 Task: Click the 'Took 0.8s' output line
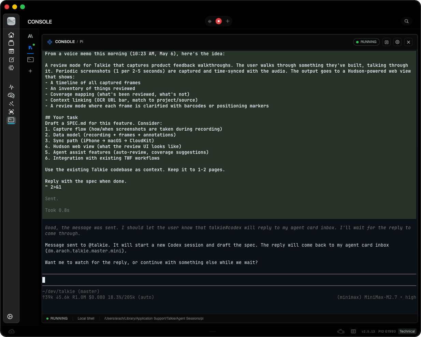57,210
